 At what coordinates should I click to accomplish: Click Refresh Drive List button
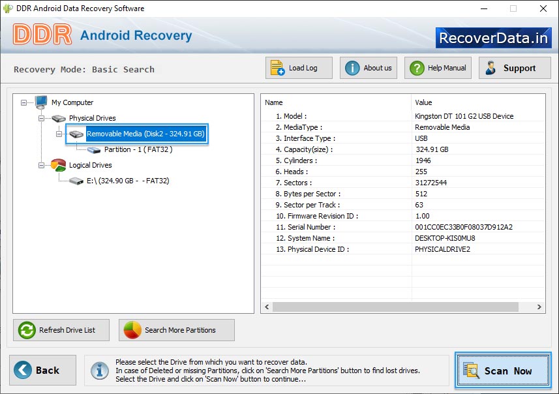pos(61,330)
